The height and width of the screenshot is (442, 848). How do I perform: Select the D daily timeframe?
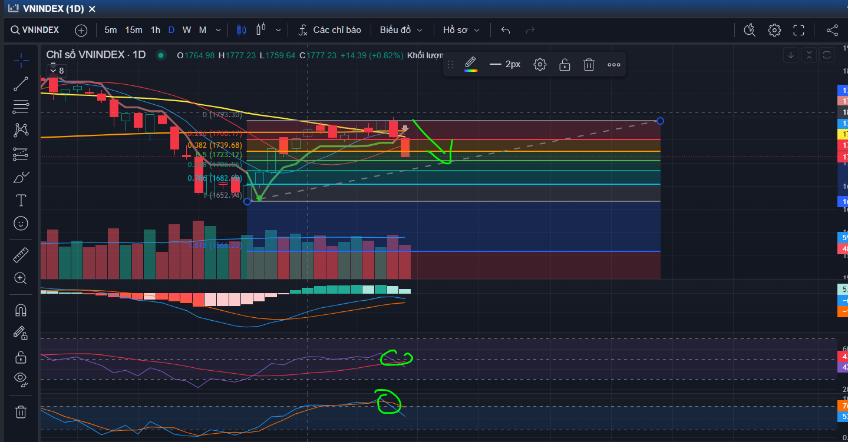click(171, 30)
